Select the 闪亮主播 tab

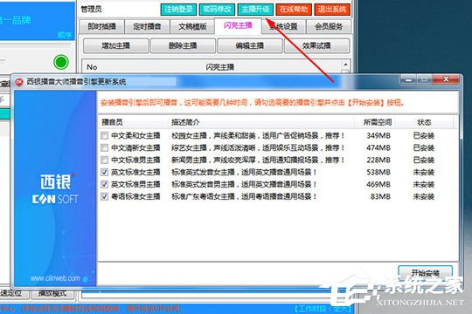click(x=238, y=25)
